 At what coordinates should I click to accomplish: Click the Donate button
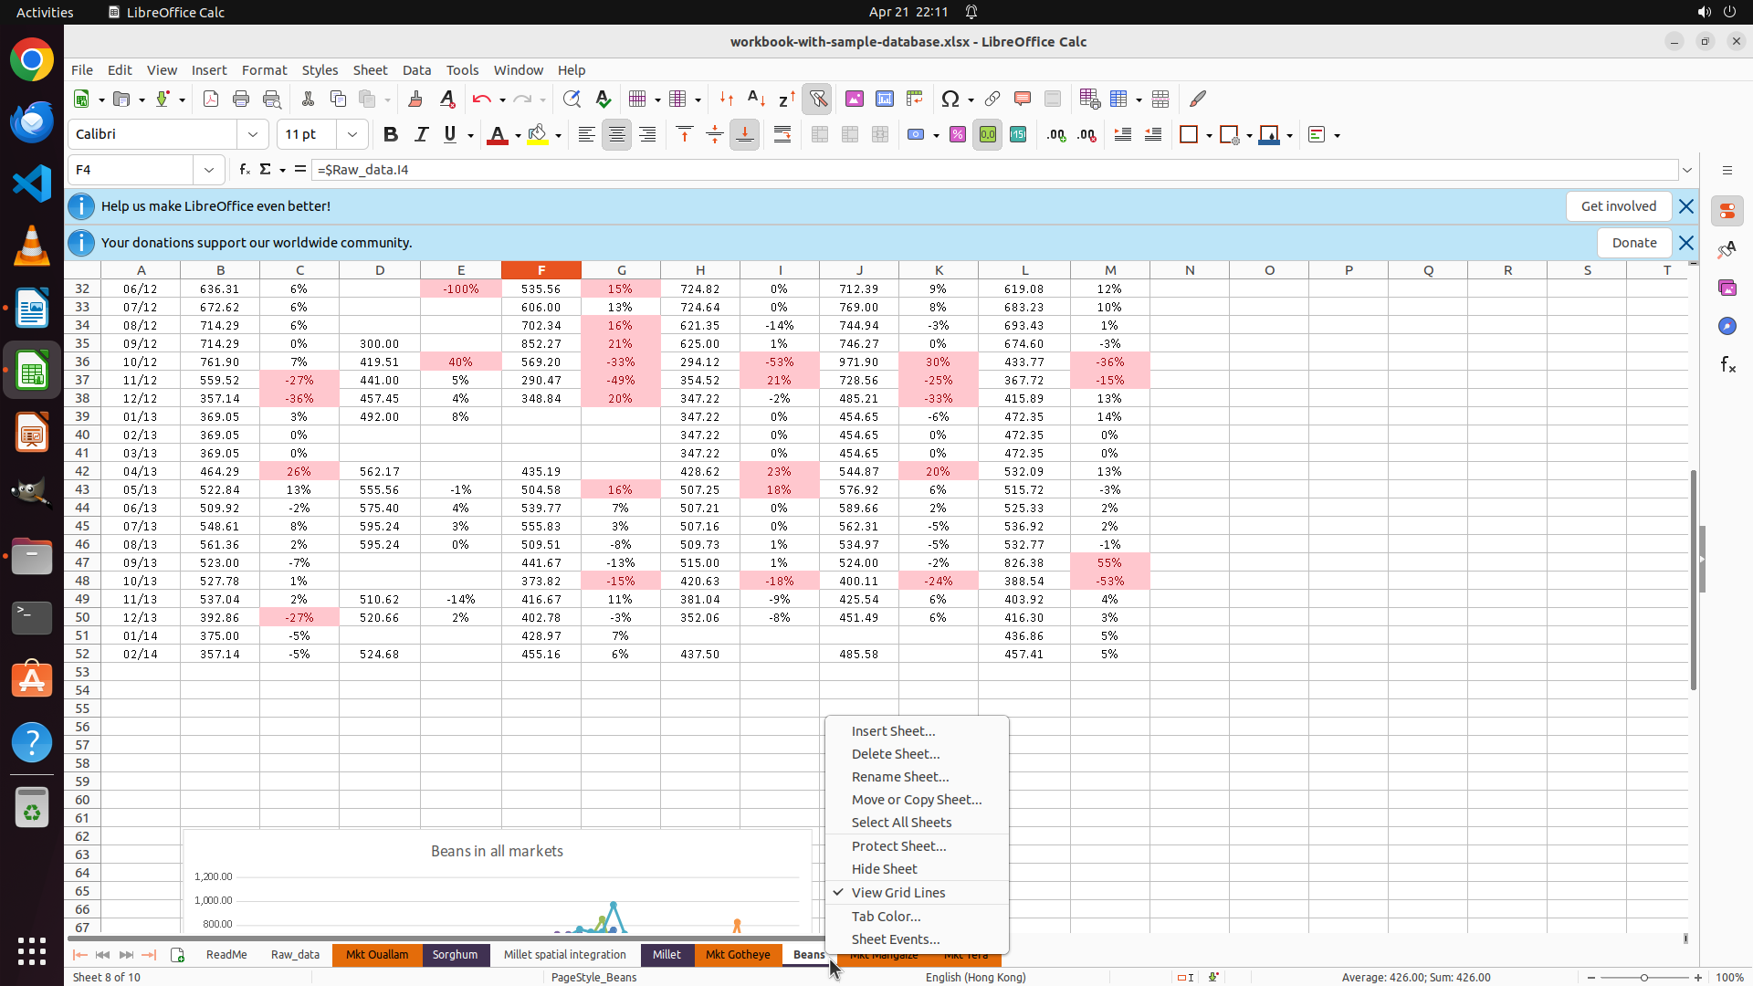point(1633,243)
